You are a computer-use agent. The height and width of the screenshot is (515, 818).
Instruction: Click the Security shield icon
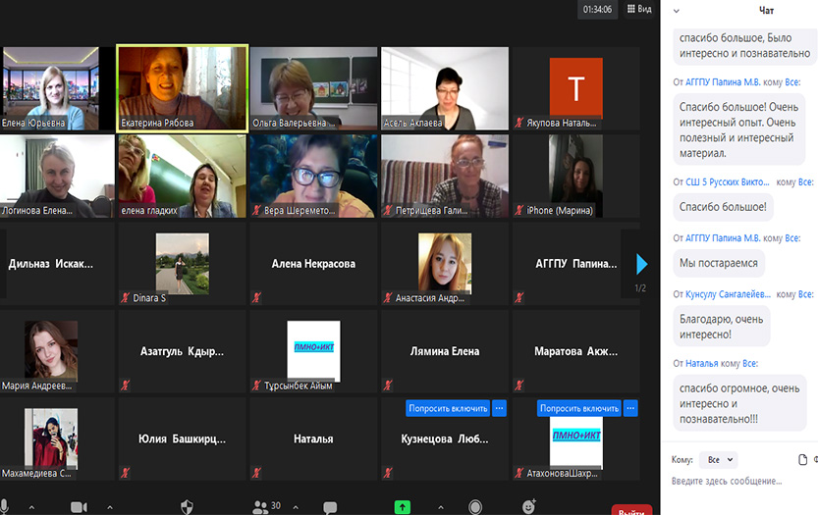click(x=187, y=506)
